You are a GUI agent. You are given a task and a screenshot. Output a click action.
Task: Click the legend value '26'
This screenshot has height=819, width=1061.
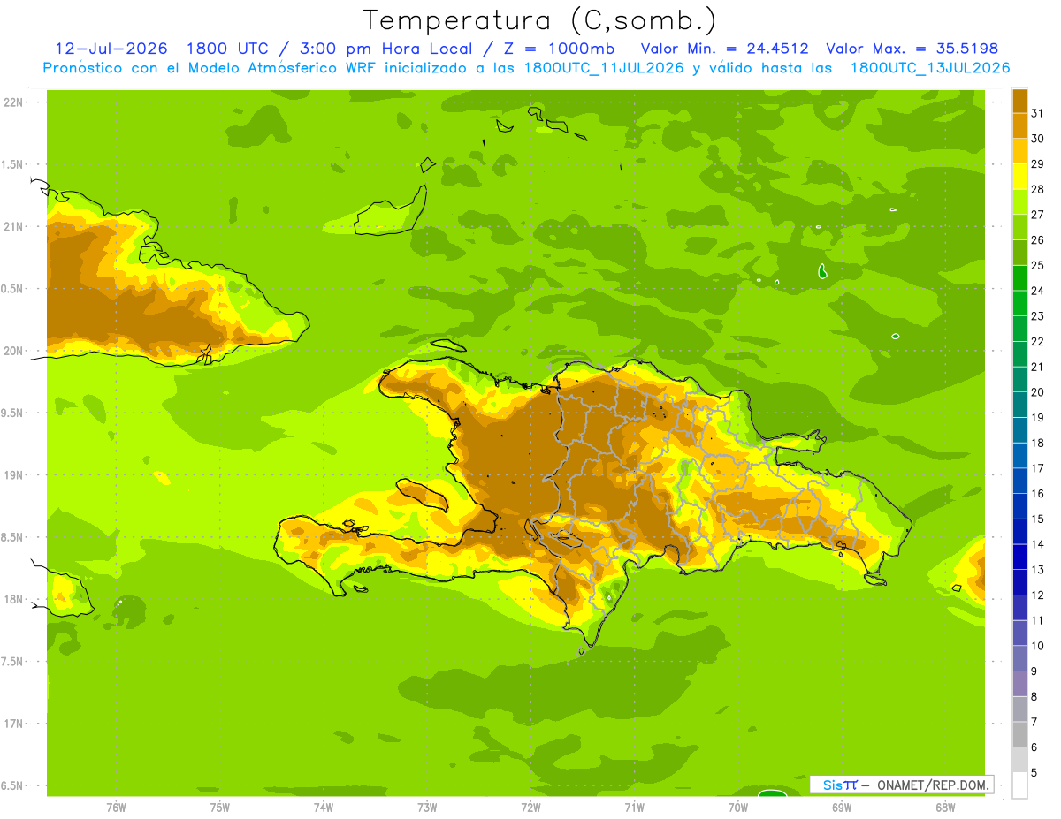pyautogui.click(x=1038, y=239)
